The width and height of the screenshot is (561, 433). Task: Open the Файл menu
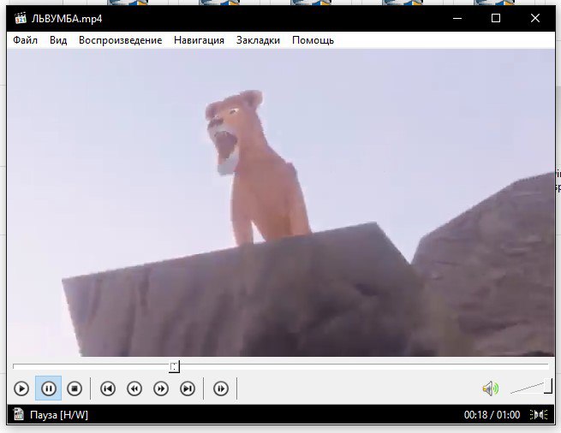pos(25,40)
